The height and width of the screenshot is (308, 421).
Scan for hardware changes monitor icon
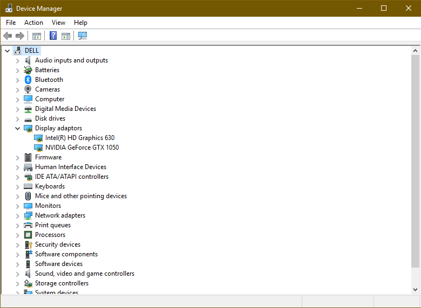tap(83, 36)
